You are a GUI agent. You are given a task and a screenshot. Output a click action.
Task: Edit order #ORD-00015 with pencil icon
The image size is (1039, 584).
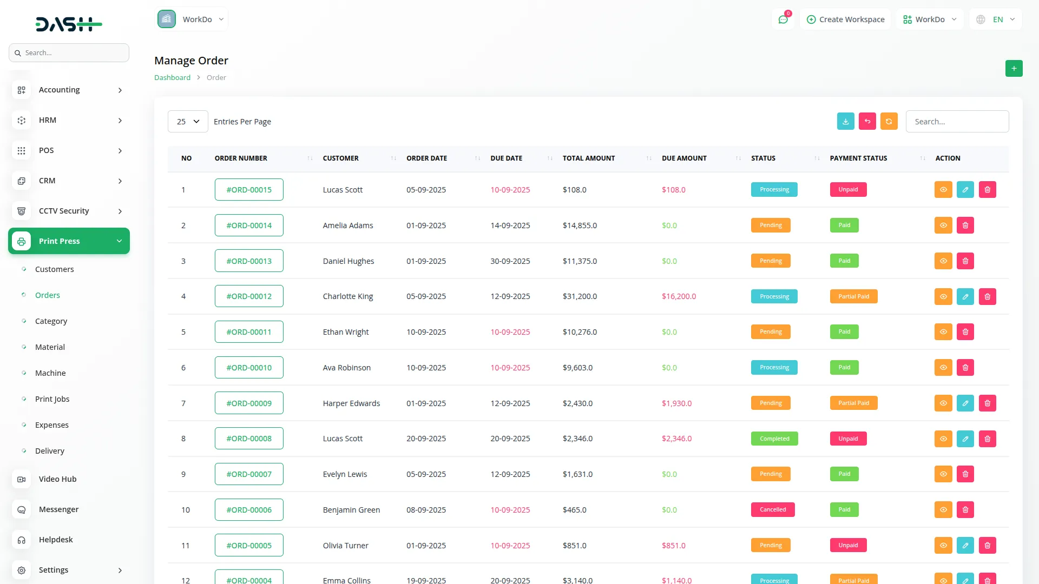[965, 190]
